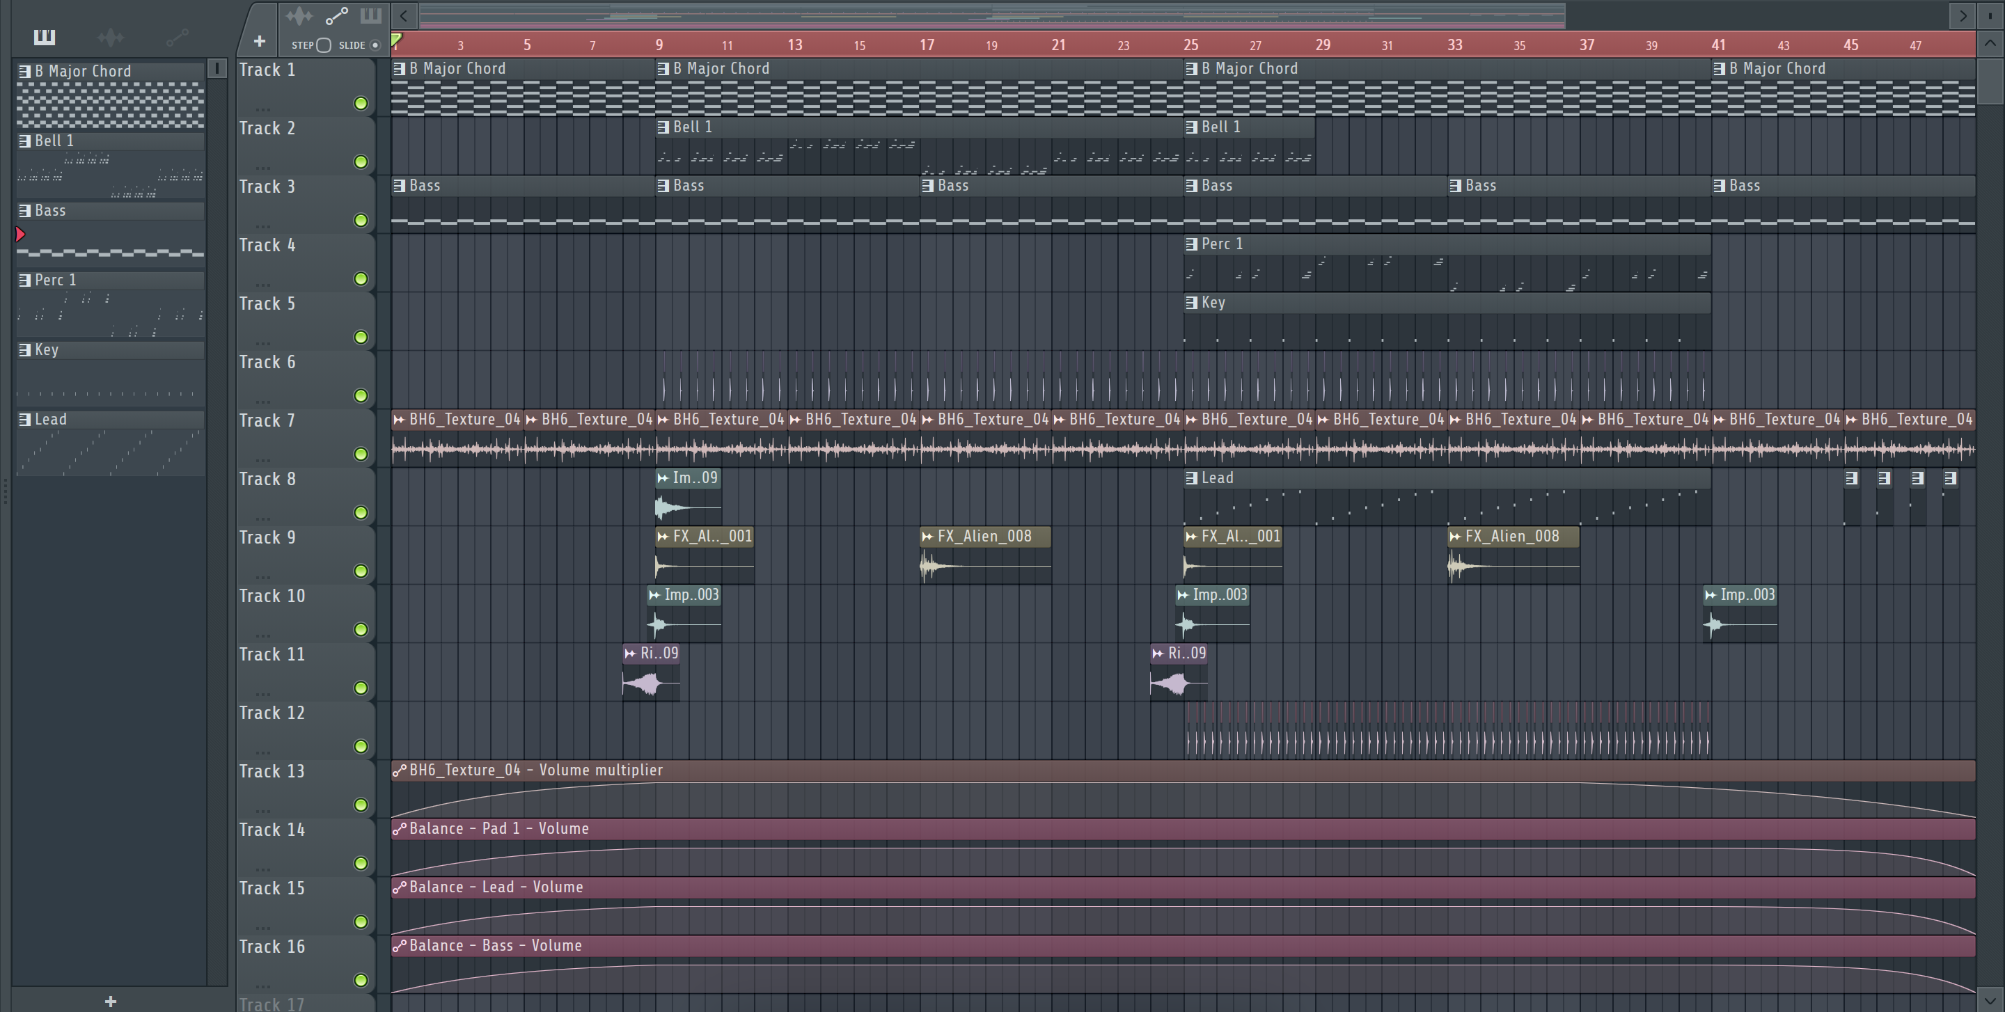Click bar 25 on the timeline ruler
The height and width of the screenshot is (1012, 2005).
tap(1191, 45)
